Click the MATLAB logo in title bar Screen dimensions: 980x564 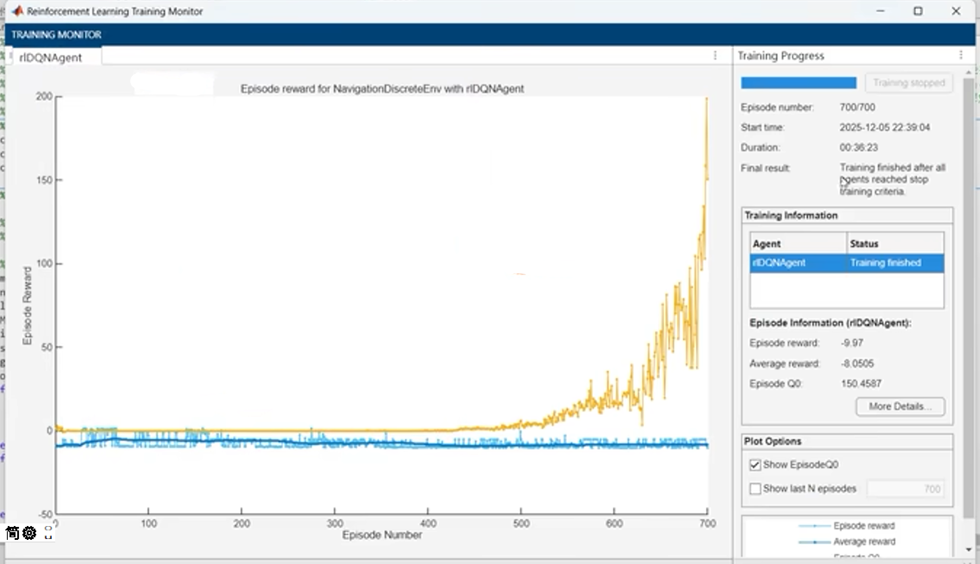click(x=18, y=11)
